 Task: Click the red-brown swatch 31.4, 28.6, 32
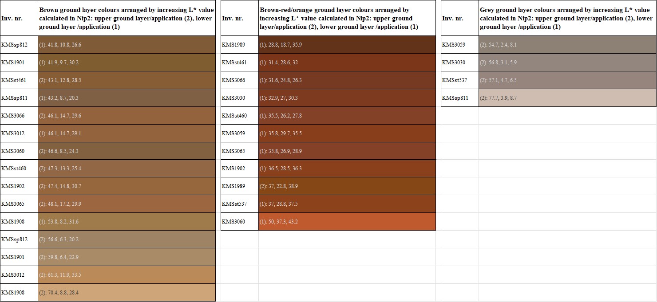347,63
